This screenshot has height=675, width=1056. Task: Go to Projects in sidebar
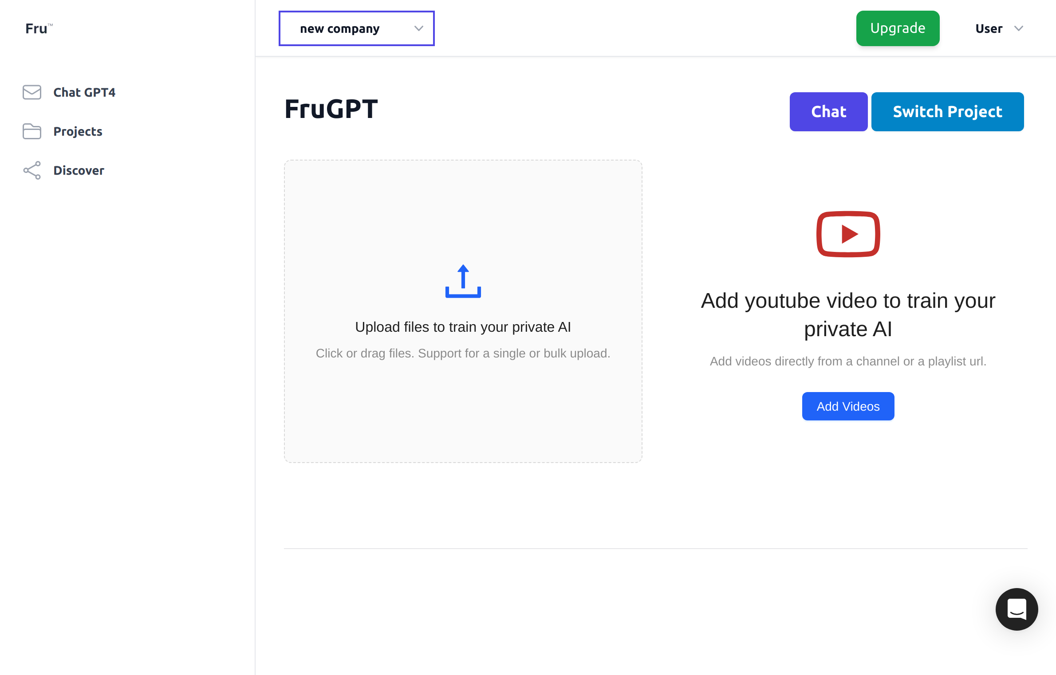click(78, 131)
